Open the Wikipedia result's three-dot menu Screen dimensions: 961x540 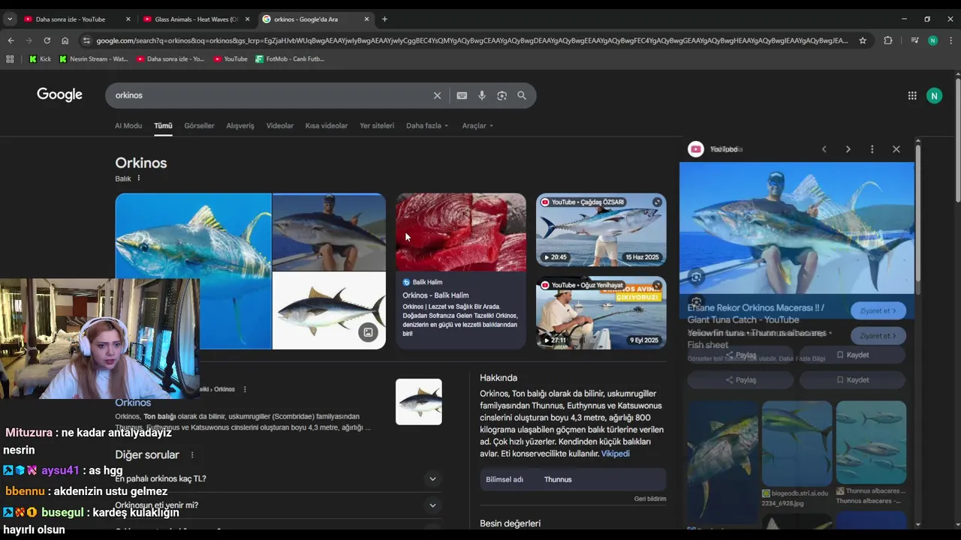pyautogui.click(x=245, y=389)
